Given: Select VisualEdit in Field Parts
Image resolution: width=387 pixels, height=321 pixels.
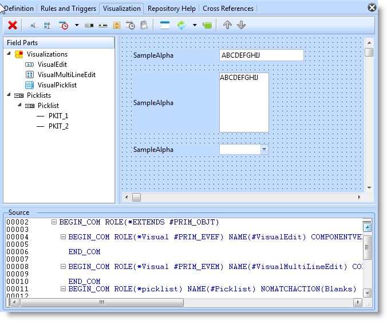Looking at the screenshot, I should tap(52, 65).
